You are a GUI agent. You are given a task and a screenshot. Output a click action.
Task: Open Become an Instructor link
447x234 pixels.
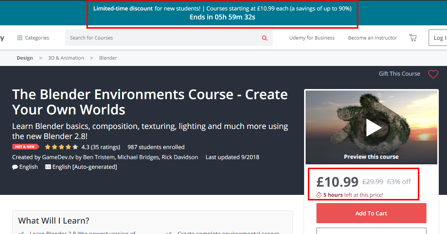point(372,38)
